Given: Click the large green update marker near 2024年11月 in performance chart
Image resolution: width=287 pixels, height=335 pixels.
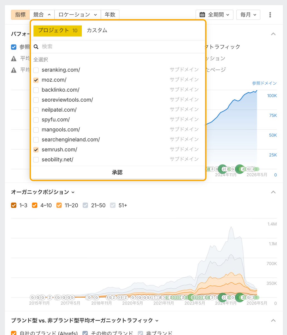Looking at the screenshot, I should (x=222, y=169).
